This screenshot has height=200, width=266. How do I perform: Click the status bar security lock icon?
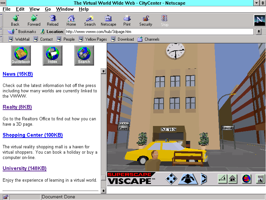[6, 197]
